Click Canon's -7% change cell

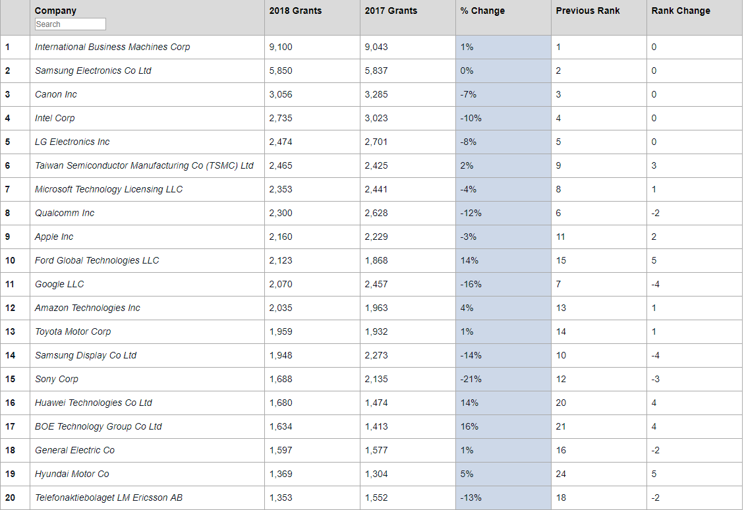click(x=503, y=94)
